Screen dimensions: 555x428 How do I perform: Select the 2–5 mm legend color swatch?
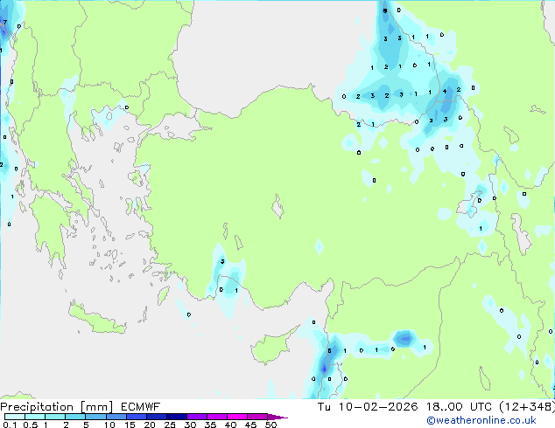[75, 417]
